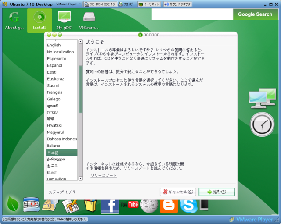Select Gujarati, listed just below Galego

(61, 106)
